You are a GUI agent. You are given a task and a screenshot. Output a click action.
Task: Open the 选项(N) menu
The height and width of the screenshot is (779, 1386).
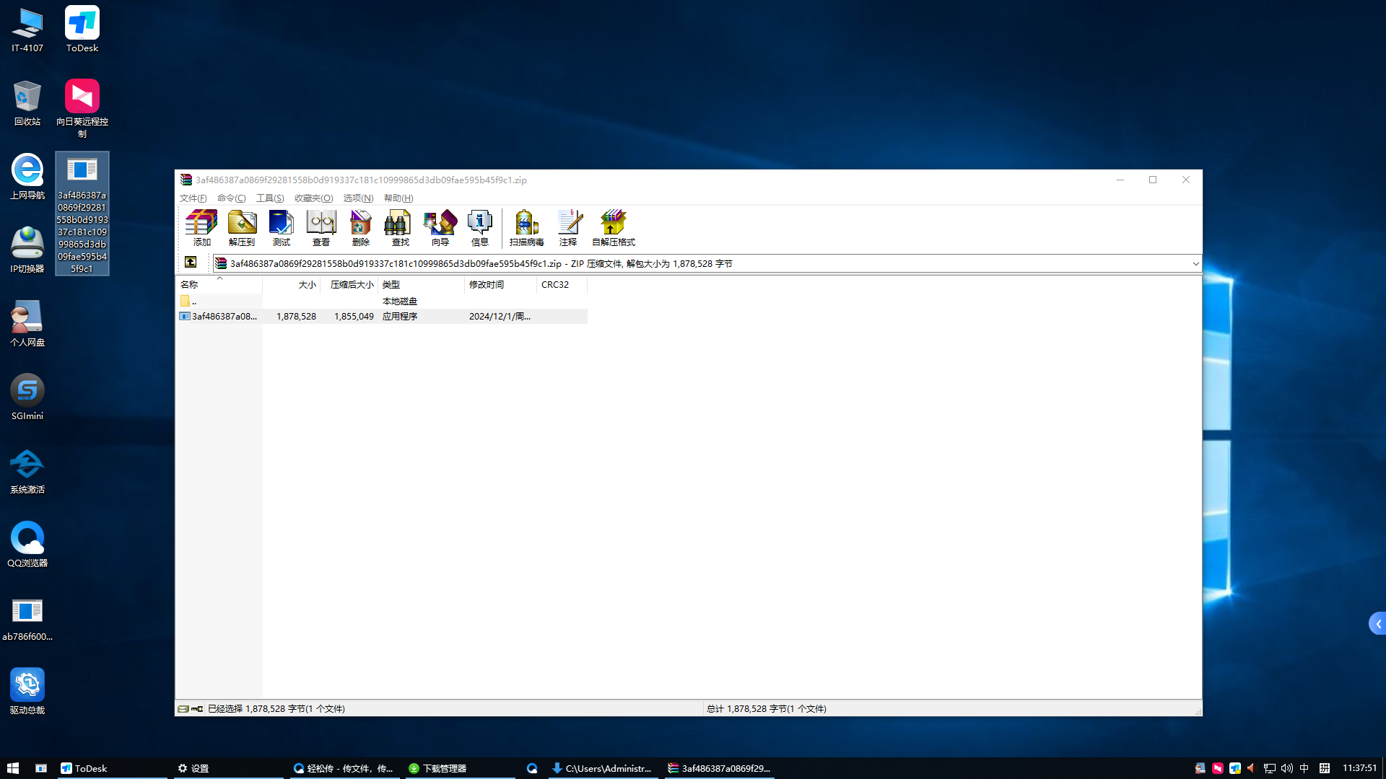[358, 198]
